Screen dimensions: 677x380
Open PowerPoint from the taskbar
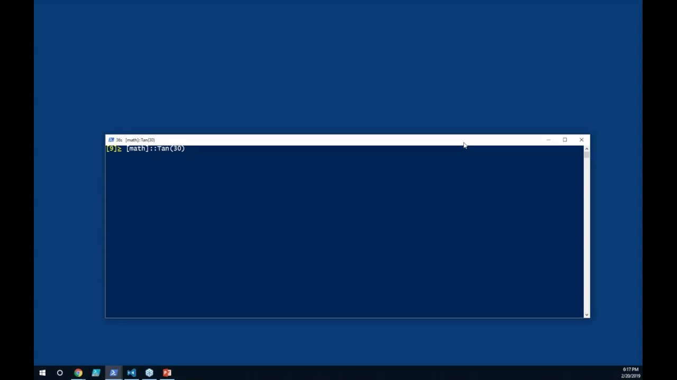[167, 373]
